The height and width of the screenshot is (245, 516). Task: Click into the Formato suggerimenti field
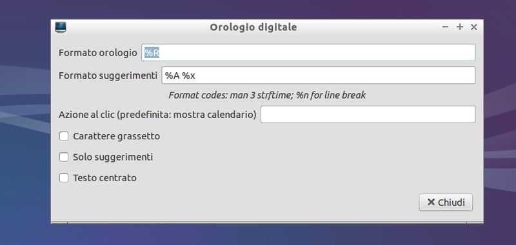[318, 75]
